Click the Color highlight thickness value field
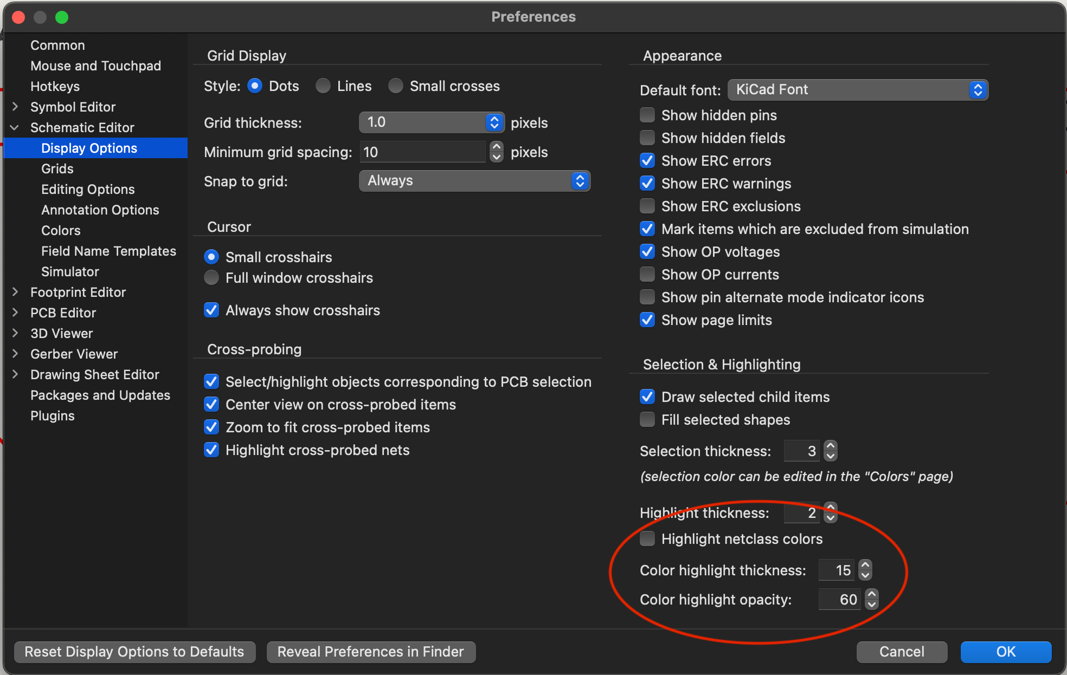Screen dimensions: 1067x675 pos(837,570)
